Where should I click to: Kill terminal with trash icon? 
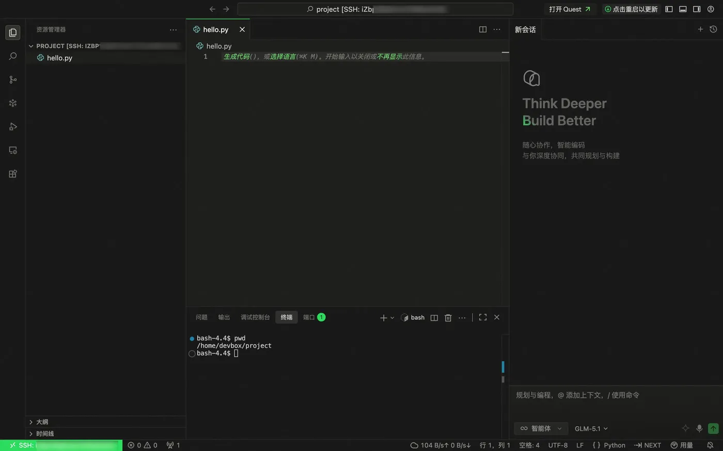coord(448,318)
